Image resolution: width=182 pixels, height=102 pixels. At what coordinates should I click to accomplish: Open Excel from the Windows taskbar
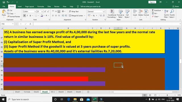(95, 99)
